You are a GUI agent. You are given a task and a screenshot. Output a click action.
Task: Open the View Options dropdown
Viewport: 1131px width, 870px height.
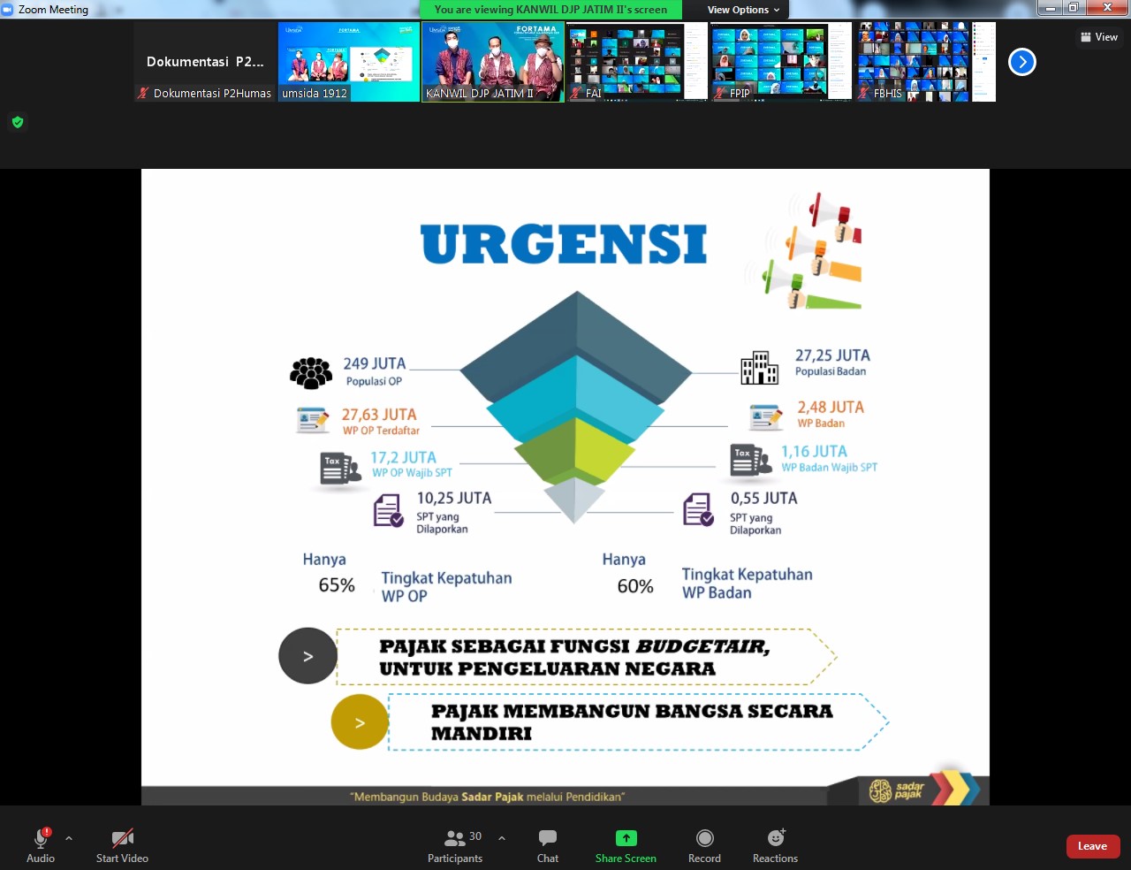coord(743,10)
